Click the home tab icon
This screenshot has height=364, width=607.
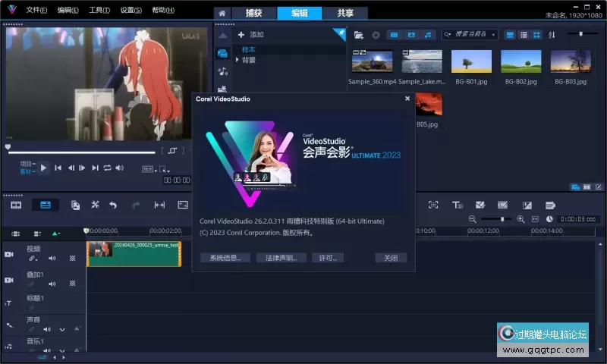tap(222, 13)
